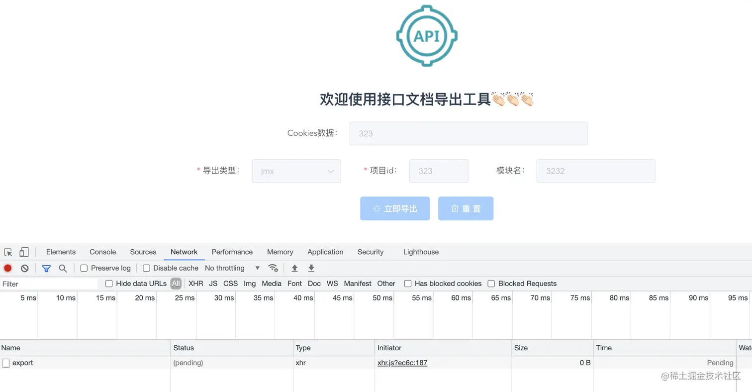Switch to the Elements tab
Screen dimensions: 752x392
click(61, 252)
